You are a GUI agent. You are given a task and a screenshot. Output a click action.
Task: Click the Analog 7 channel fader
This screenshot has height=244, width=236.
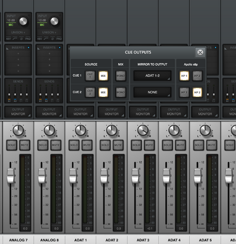coord(11,175)
